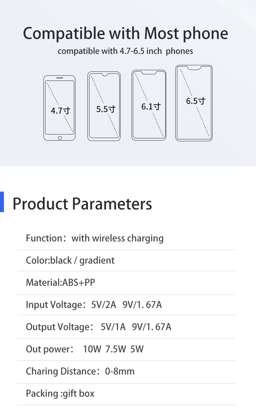Click the notch on the 6.5 inch phone

pos(194,68)
